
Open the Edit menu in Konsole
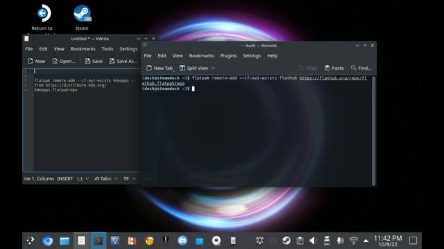(162, 55)
